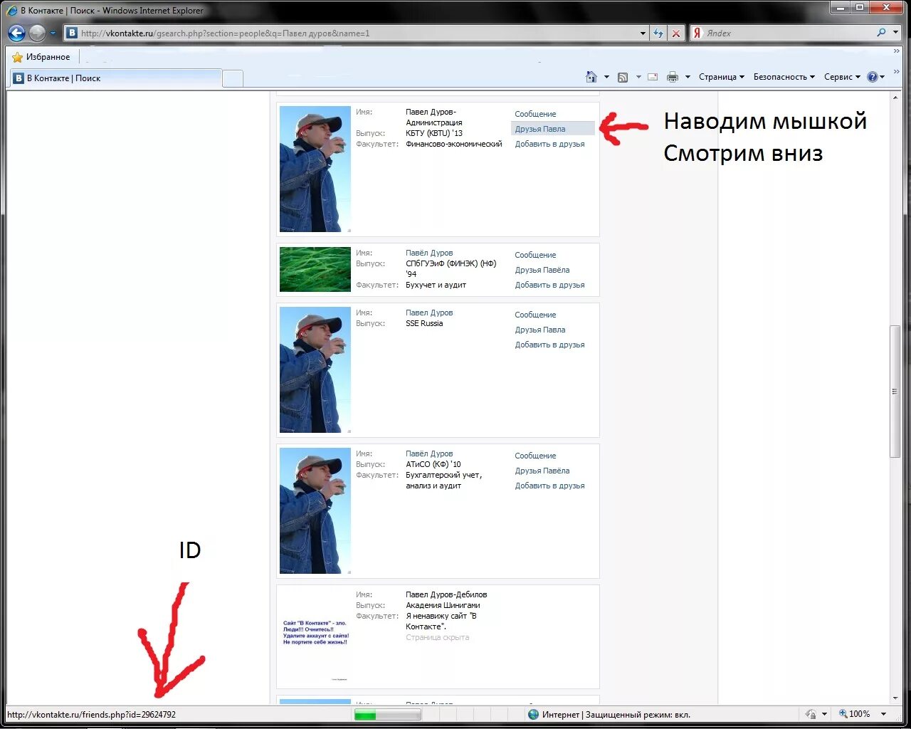Click the vertical scrollbar thumb
This screenshot has width=911, height=729.
895,392
